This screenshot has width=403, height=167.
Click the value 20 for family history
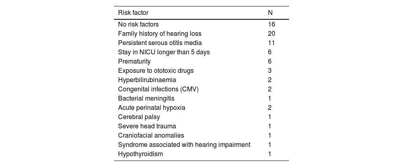272,34
